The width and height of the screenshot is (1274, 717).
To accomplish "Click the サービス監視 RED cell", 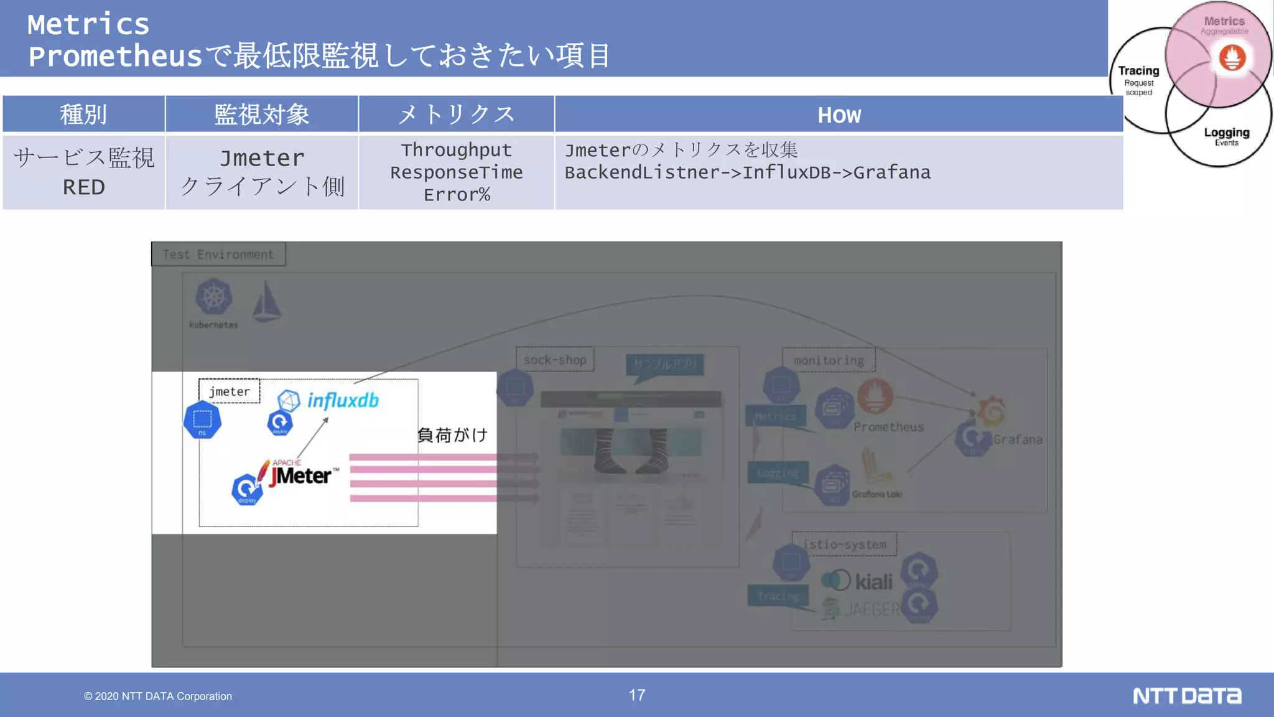I will 83,172.
